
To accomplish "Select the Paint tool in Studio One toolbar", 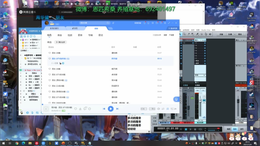I will pos(197,34).
